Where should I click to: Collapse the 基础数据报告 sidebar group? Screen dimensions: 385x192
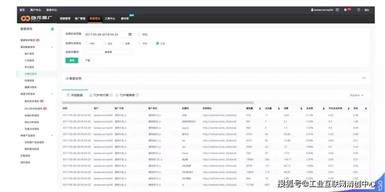coord(52,47)
